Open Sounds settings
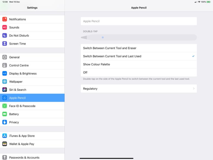This screenshot has width=213, height=160. [32, 27]
